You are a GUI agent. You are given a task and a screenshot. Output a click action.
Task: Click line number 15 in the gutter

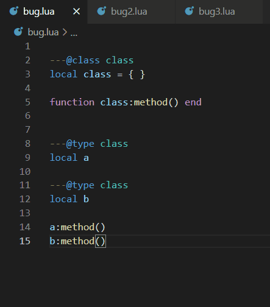point(25,241)
